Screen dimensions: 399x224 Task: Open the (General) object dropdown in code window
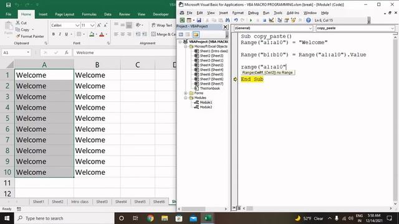310,28
